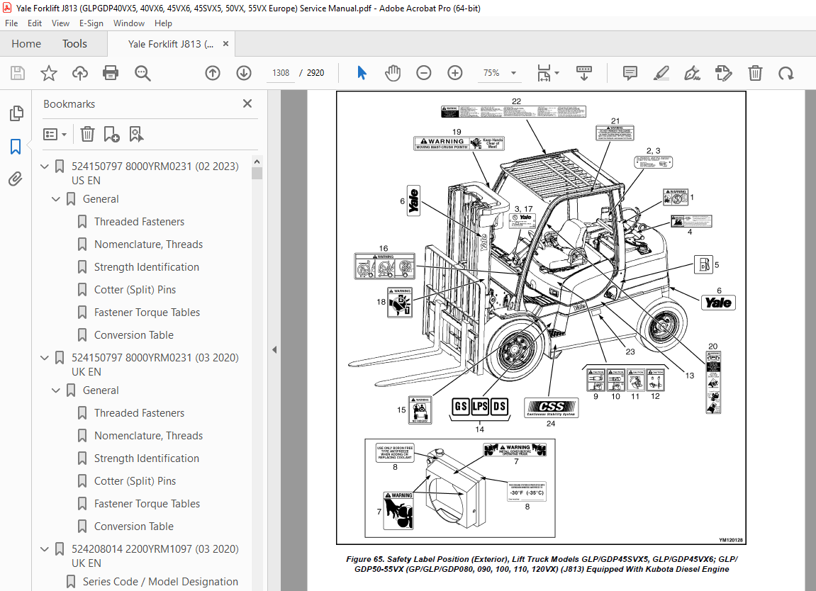Collapse 524150797 8000YRM0231 (02 2023) bookmark
The image size is (816, 591).
click(45, 167)
